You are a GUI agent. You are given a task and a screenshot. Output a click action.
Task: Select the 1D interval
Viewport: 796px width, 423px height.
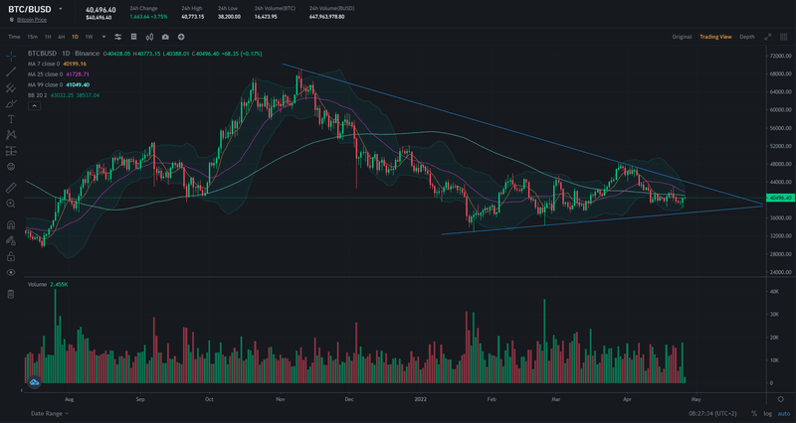[75, 37]
